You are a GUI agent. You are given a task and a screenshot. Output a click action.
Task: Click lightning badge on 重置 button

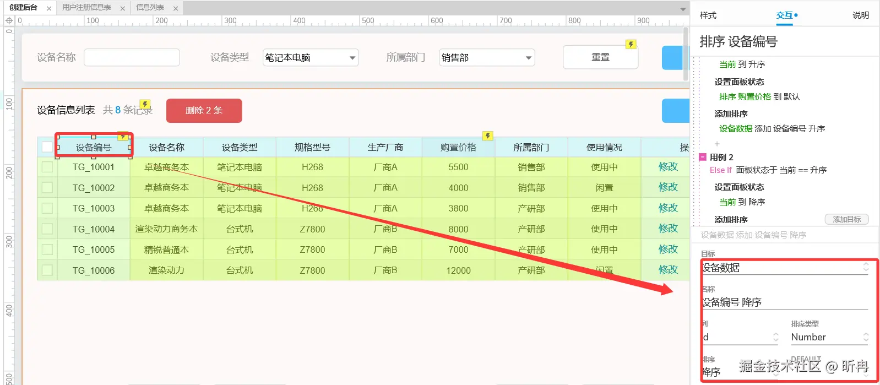point(631,44)
